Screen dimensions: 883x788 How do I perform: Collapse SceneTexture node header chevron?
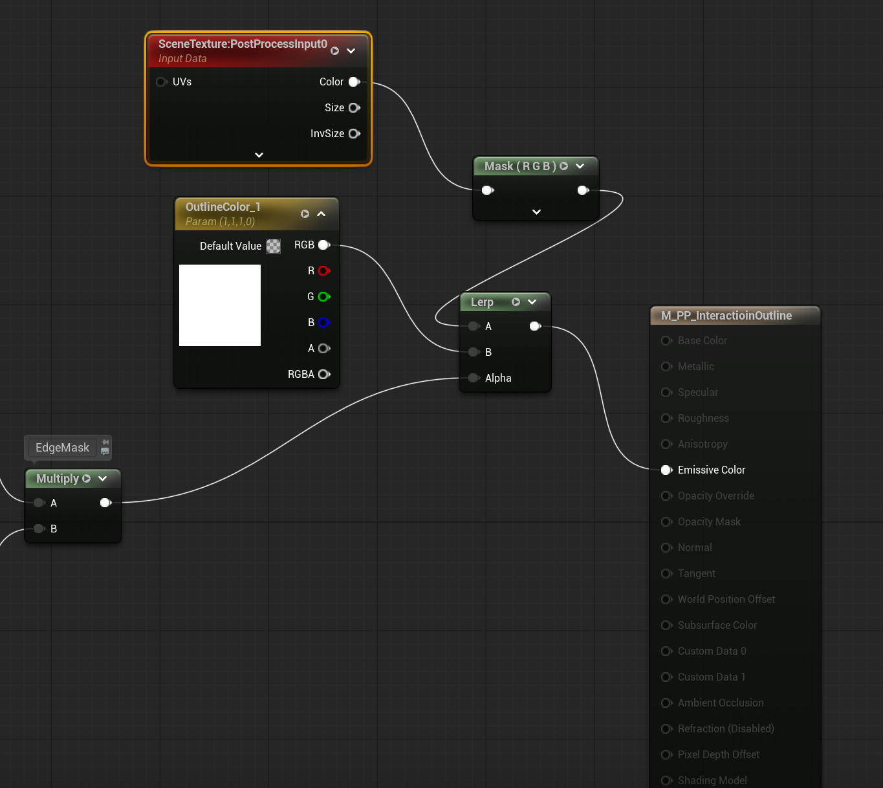[351, 50]
